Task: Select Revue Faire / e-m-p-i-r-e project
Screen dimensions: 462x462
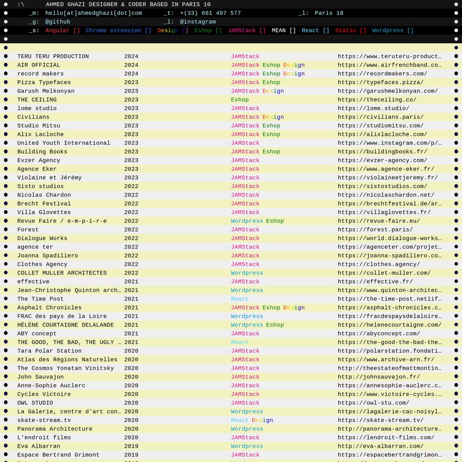Action: 62,221
